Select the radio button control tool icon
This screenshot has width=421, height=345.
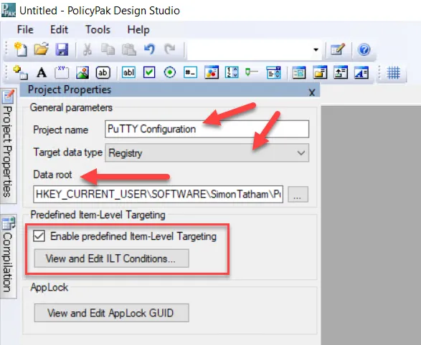click(170, 72)
